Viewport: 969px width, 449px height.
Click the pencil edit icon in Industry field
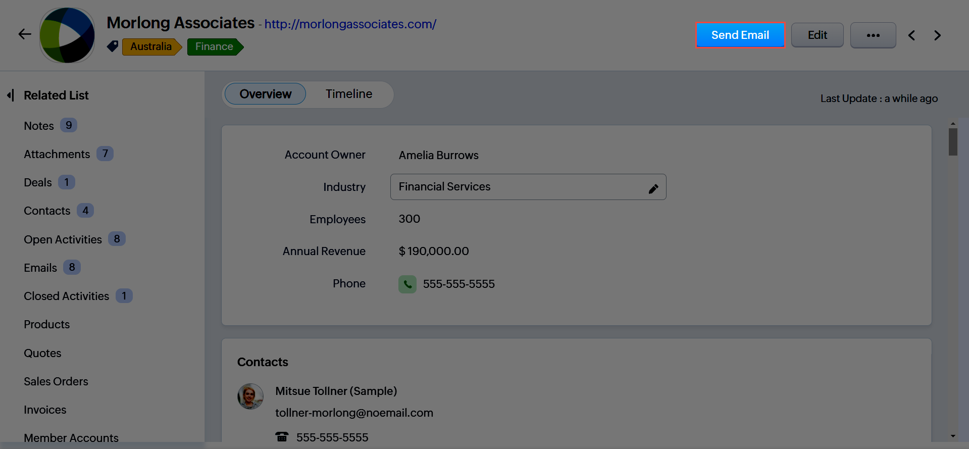coord(653,188)
